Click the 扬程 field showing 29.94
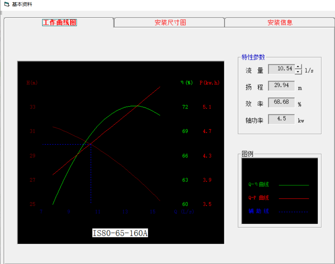 point(281,86)
